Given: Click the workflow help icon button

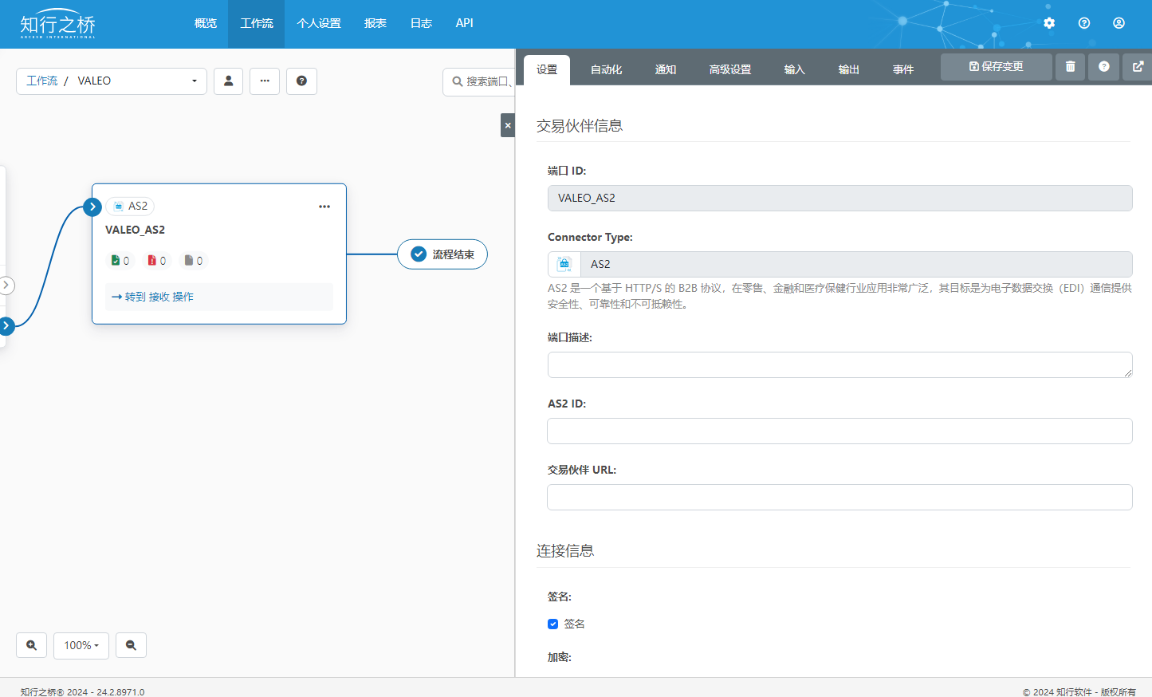Looking at the screenshot, I should [301, 81].
